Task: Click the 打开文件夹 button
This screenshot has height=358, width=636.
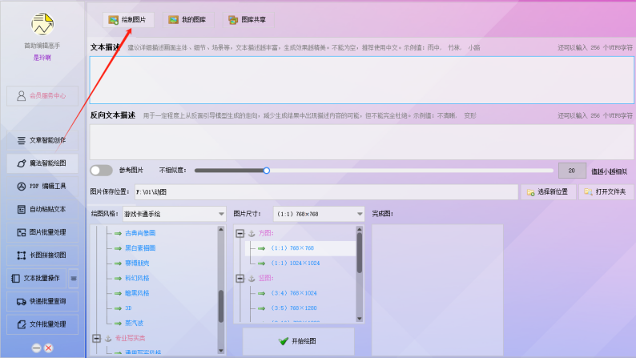Action: 606,191
